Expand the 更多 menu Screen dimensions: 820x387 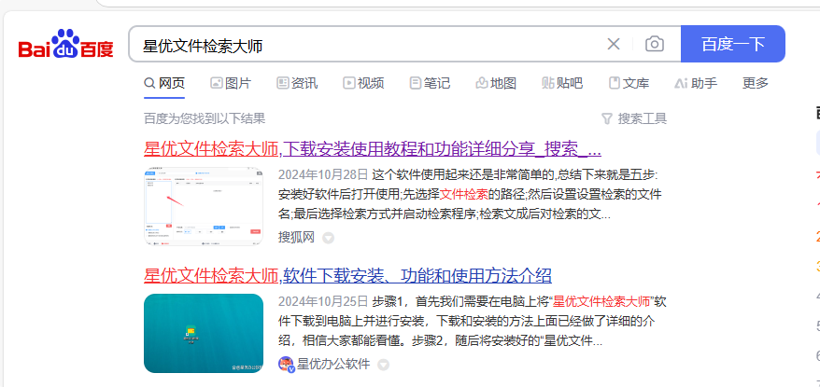[x=756, y=83]
